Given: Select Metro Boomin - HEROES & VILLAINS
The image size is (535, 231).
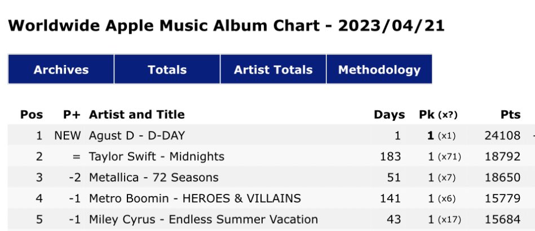Looking at the screenshot, I should tap(195, 198).
